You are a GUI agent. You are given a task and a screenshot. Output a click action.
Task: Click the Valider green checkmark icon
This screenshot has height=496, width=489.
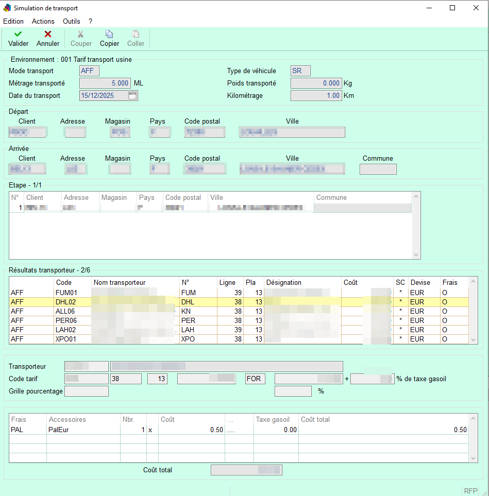coord(18,34)
